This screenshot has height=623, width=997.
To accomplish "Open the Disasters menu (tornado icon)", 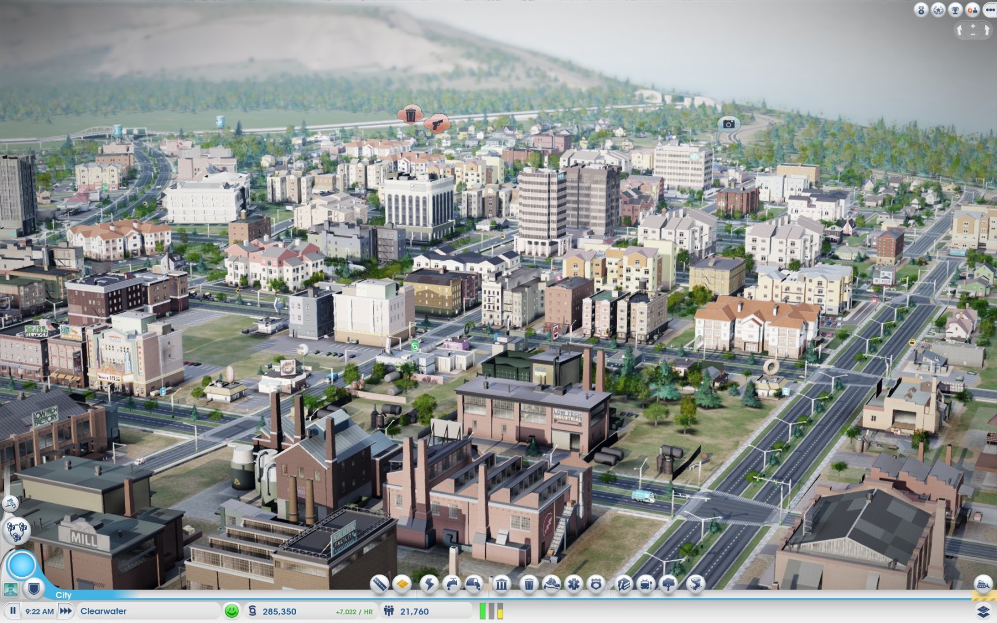I will tap(695, 584).
